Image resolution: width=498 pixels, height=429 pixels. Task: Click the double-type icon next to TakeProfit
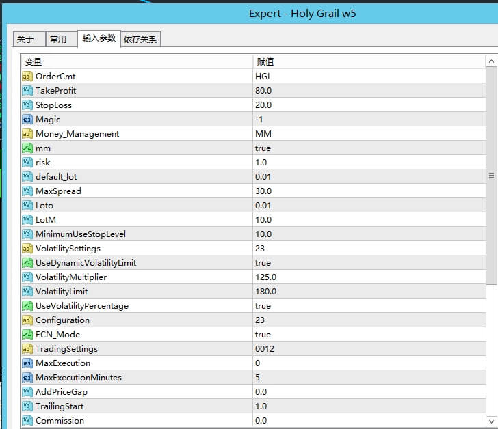(27, 91)
